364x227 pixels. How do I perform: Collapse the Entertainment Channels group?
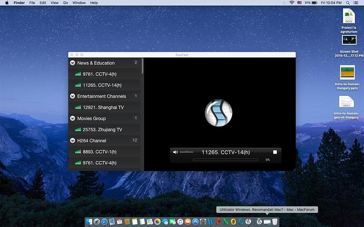click(72, 96)
